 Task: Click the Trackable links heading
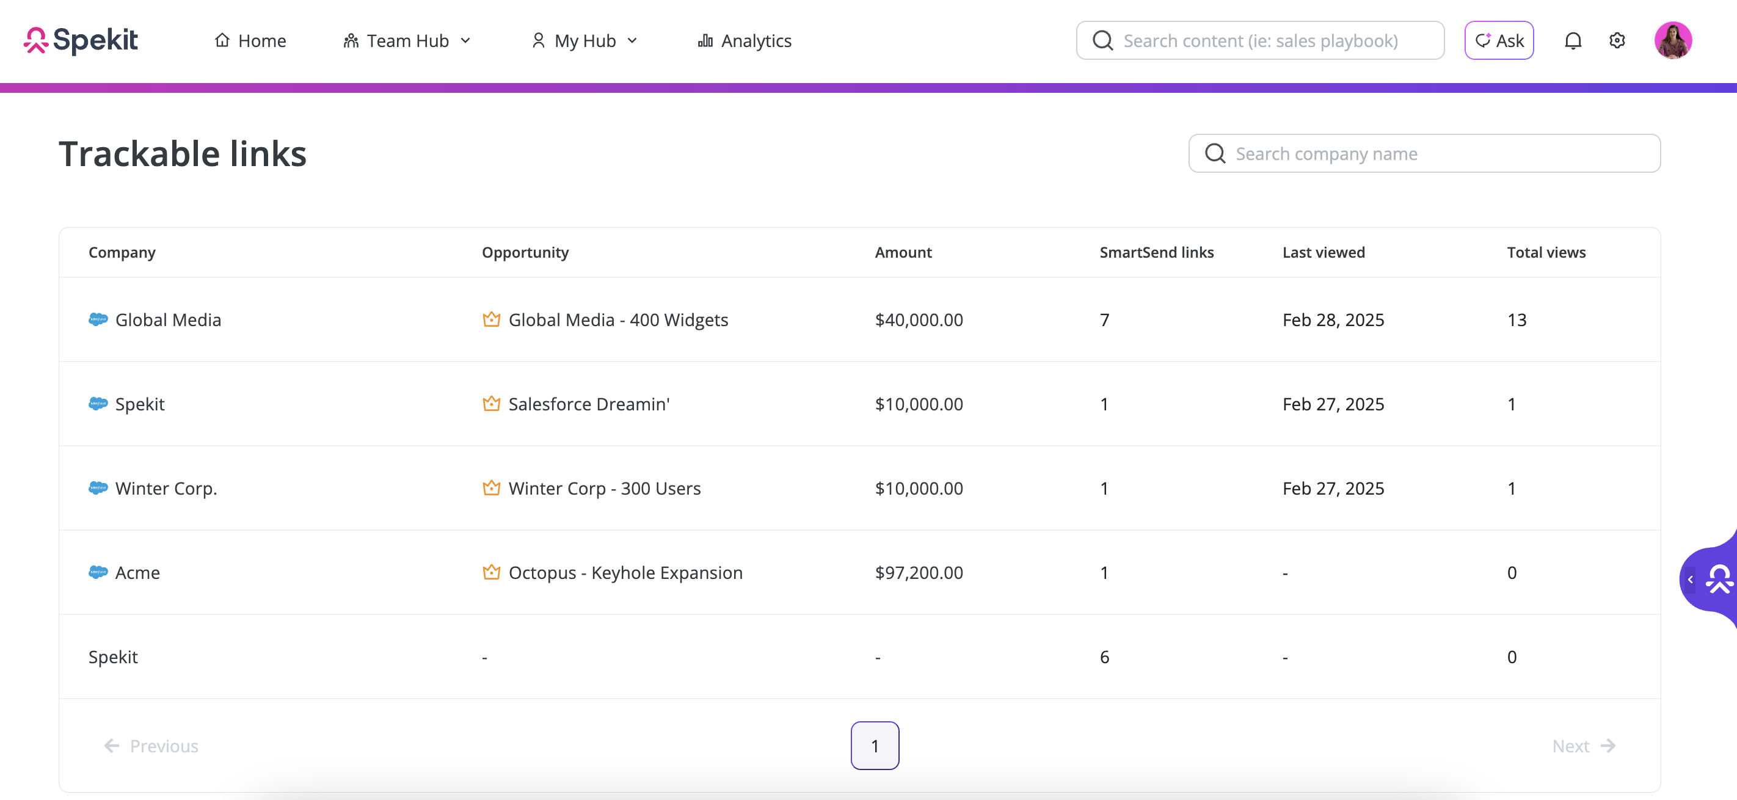(x=182, y=154)
